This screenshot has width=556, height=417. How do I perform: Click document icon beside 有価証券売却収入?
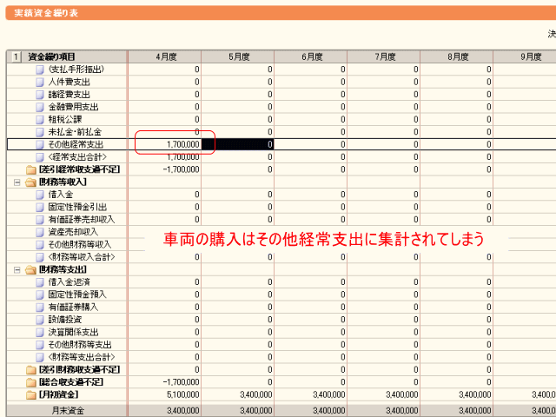click(40, 220)
